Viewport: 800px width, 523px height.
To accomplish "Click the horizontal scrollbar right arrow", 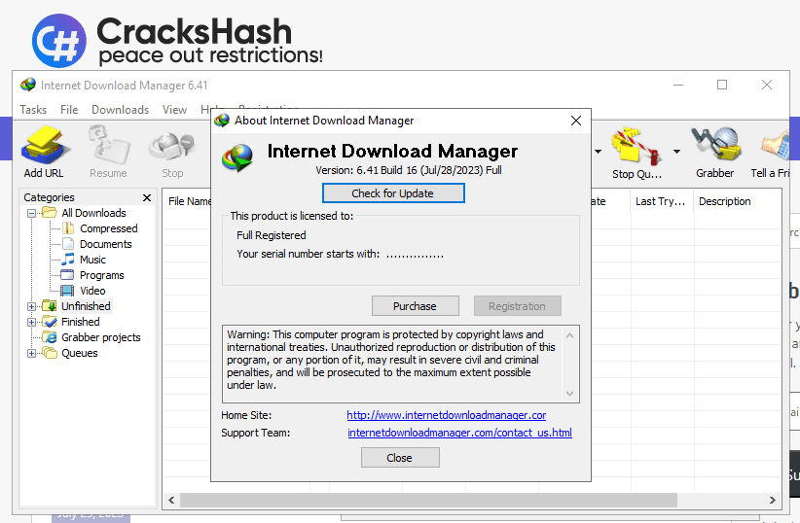I will coord(773,501).
